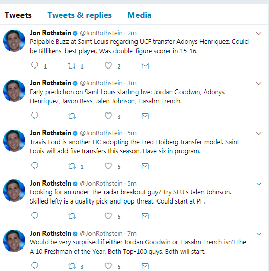Retweet the Travis Ford transfer model tweet

click(72, 166)
